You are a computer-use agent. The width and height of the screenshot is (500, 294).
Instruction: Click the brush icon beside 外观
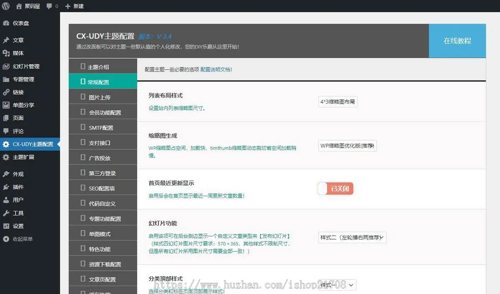tap(6, 174)
